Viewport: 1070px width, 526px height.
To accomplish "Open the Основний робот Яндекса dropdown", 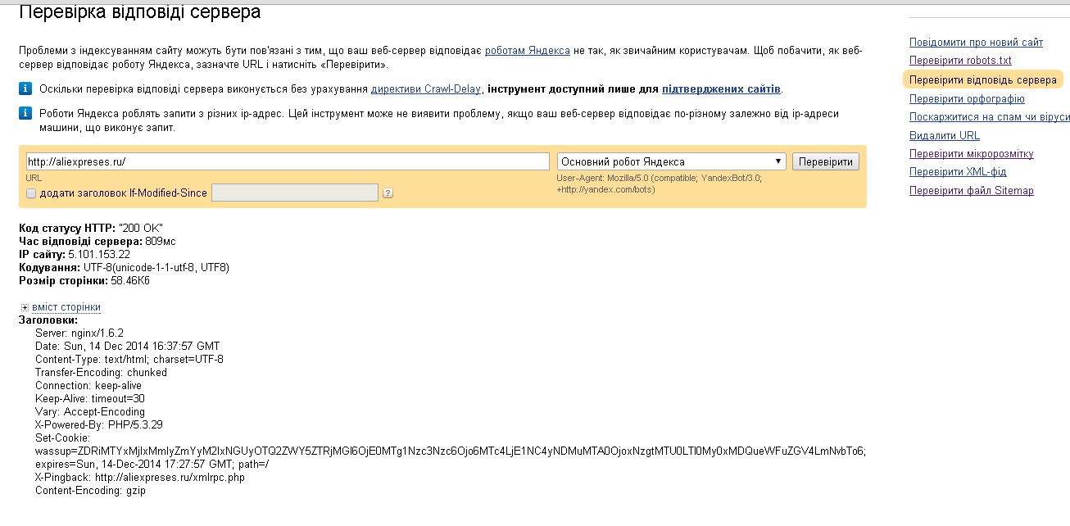I will [671, 161].
